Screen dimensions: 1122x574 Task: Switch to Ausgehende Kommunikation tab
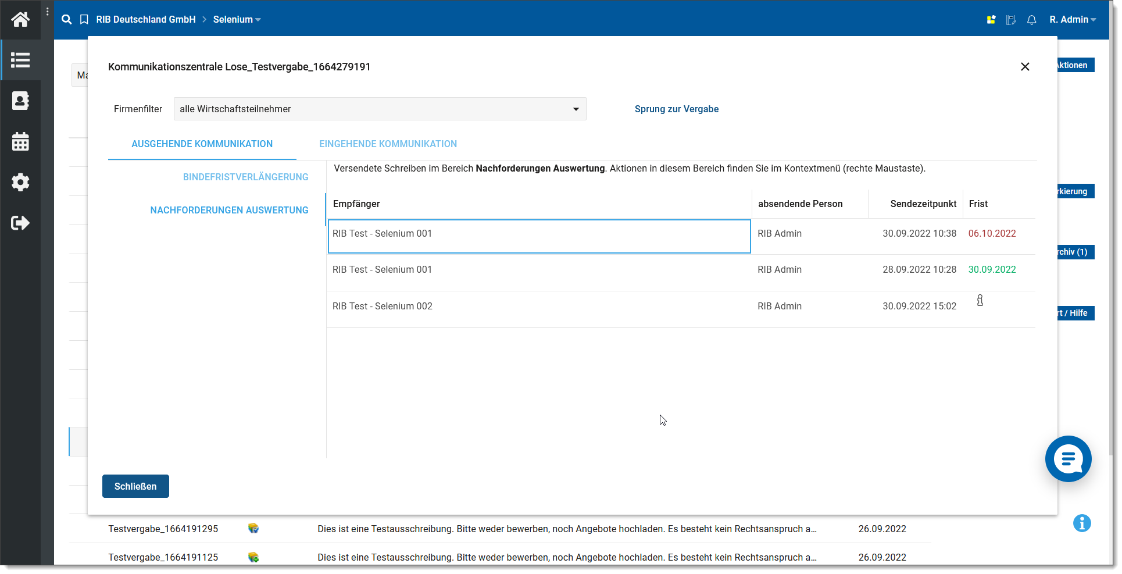coord(202,144)
